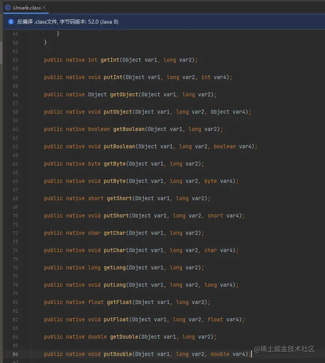The width and height of the screenshot is (325, 363).
Task: Click the putFloat method name
Action: click(x=116, y=320)
